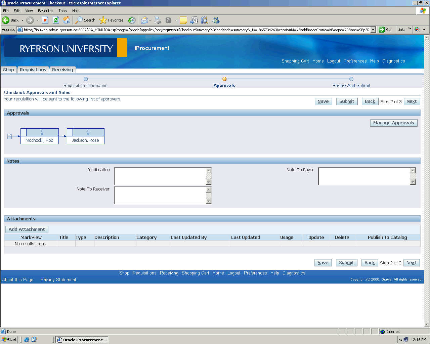Switch to the Requisitions tab
This screenshot has width=430, height=344.
tap(33, 70)
